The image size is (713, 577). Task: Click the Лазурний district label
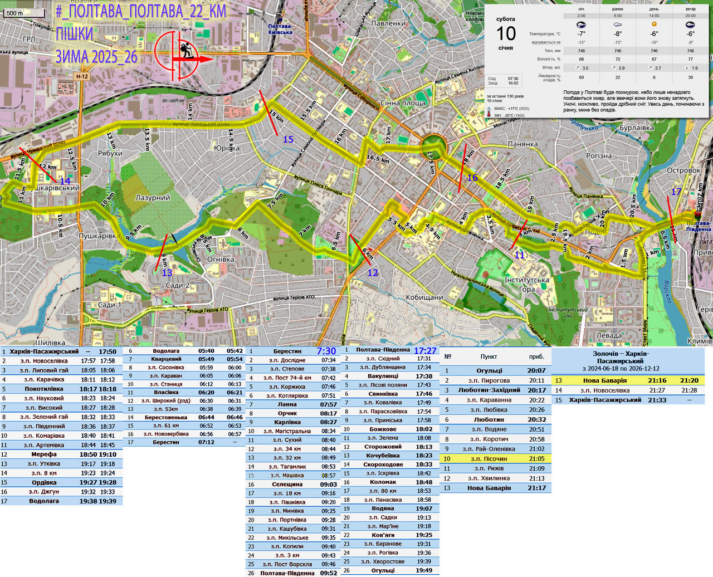(x=153, y=198)
